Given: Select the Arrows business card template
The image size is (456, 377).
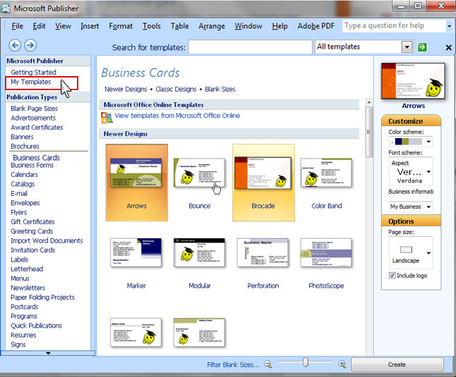Looking at the screenshot, I should (137, 183).
